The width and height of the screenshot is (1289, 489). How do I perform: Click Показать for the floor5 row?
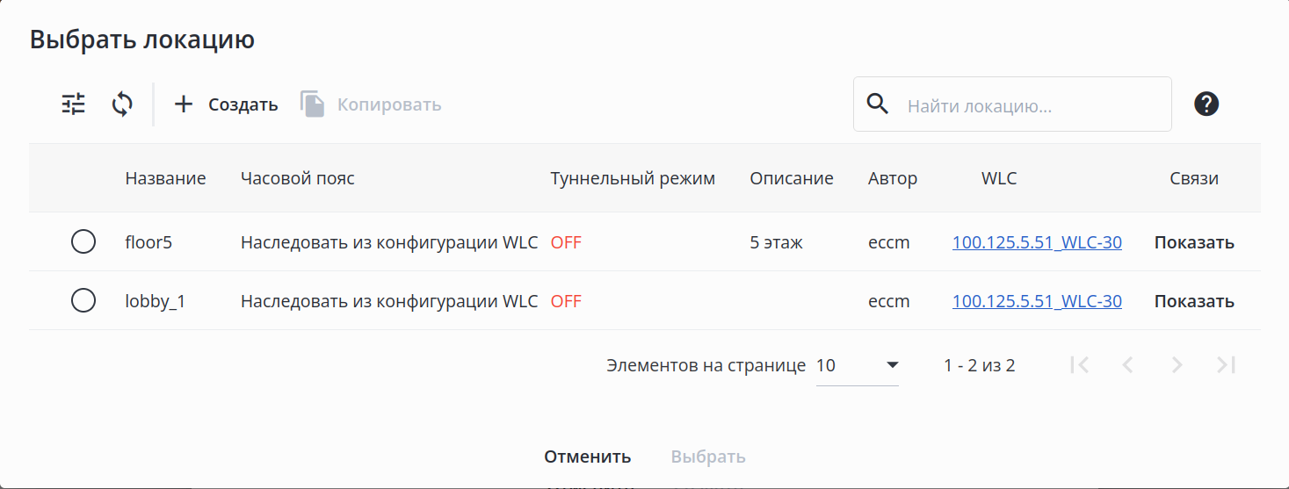(x=1194, y=242)
